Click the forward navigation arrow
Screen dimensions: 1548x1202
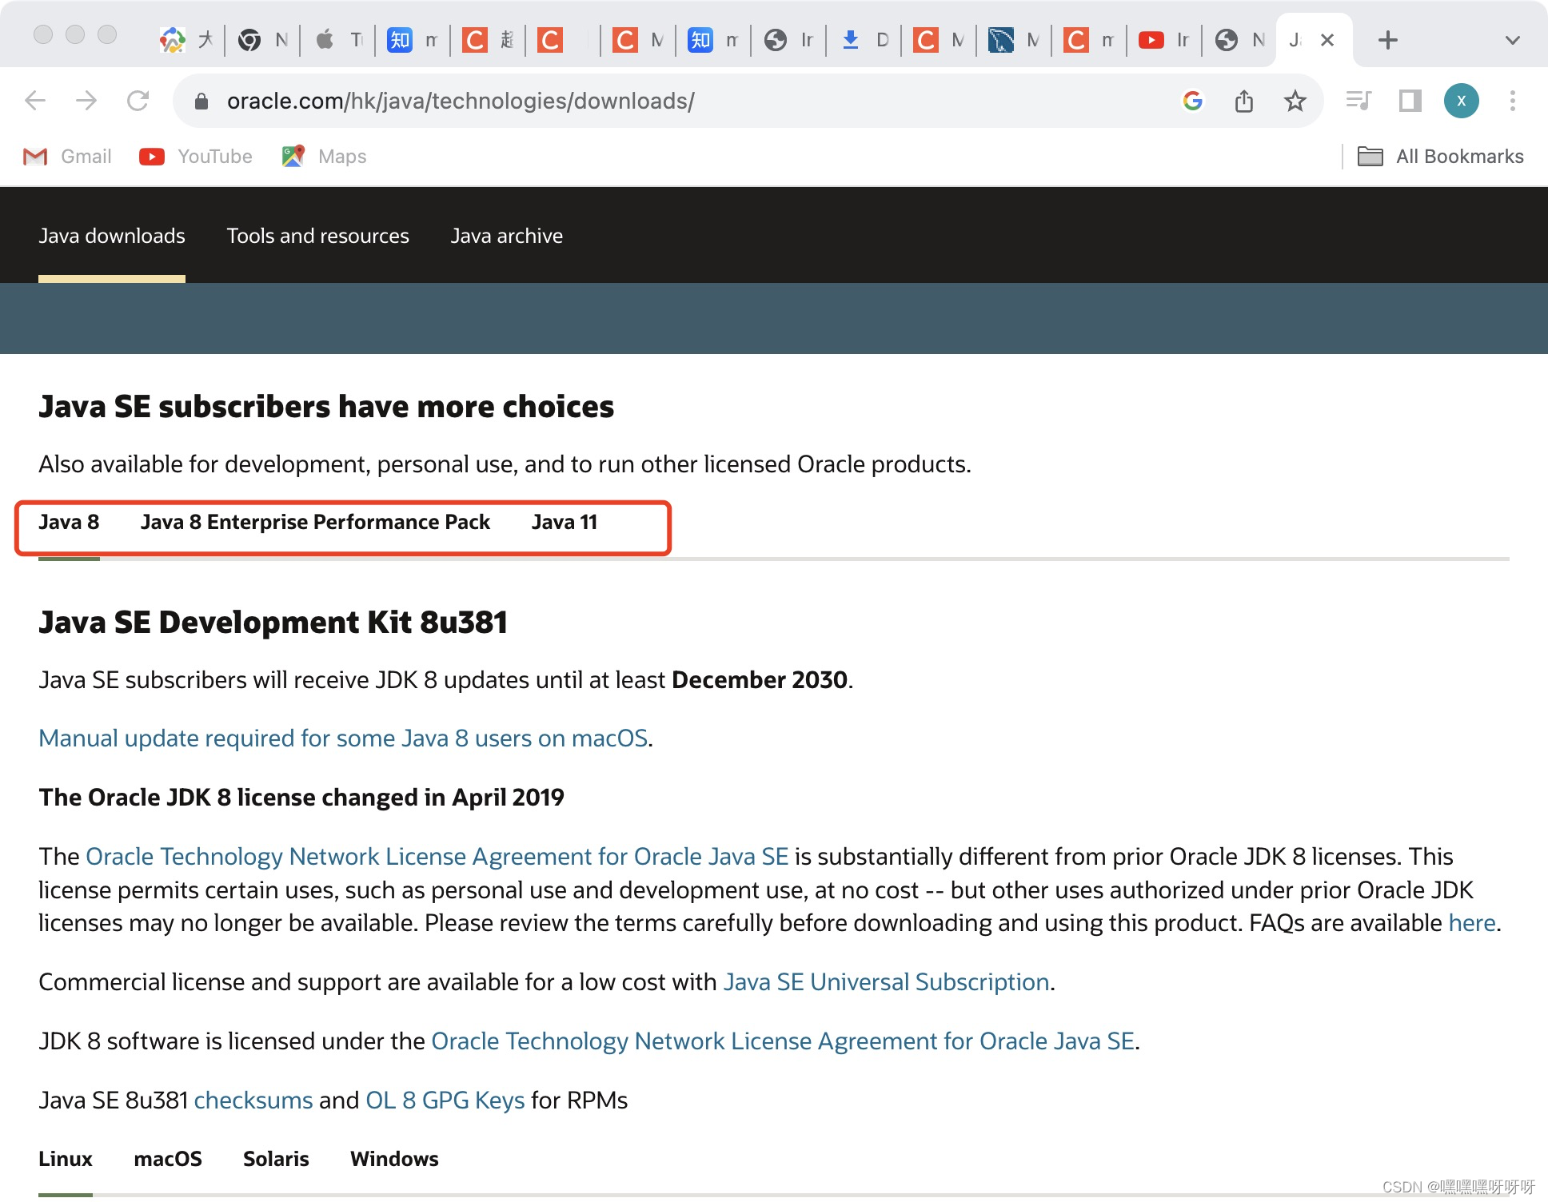[86, 101]
